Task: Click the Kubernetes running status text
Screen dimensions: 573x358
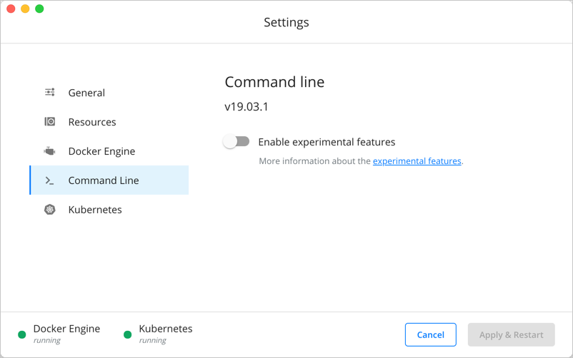Action: (153, 341)
